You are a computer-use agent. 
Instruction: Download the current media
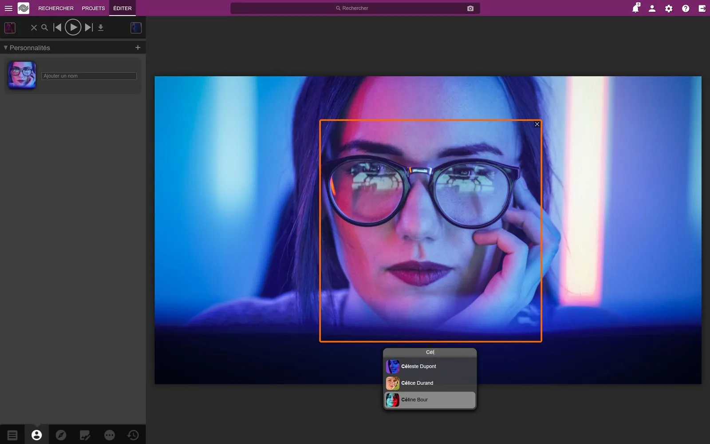(x=101, y=28)
